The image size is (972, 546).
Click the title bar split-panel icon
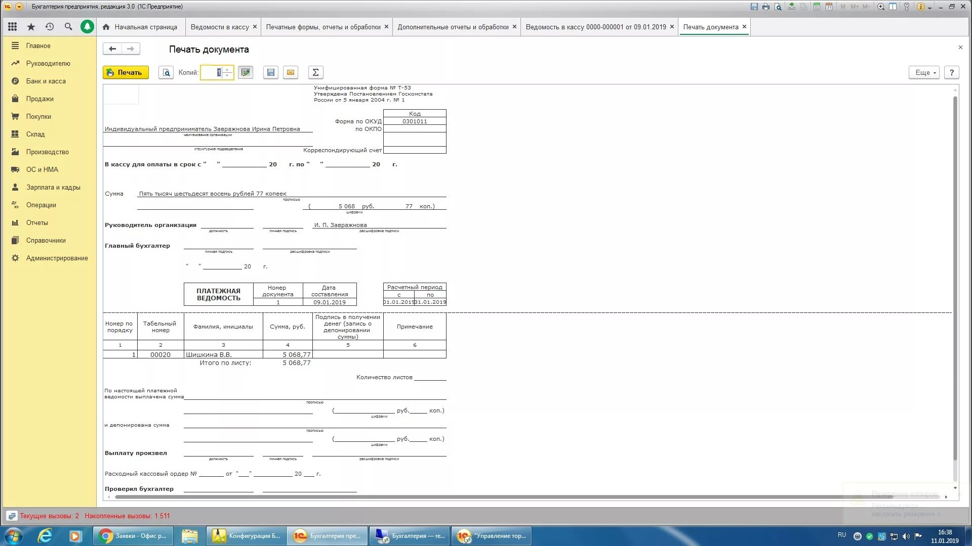(x=893, y=7)
